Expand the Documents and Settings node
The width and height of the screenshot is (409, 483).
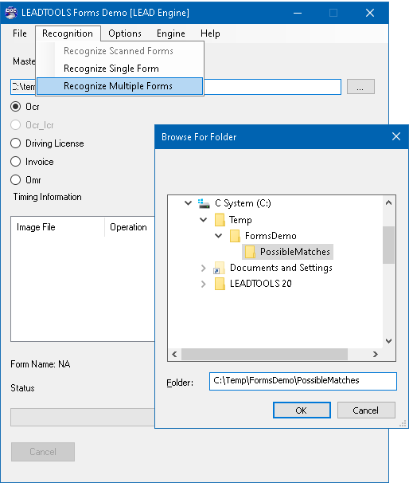[x=203, y=268]
